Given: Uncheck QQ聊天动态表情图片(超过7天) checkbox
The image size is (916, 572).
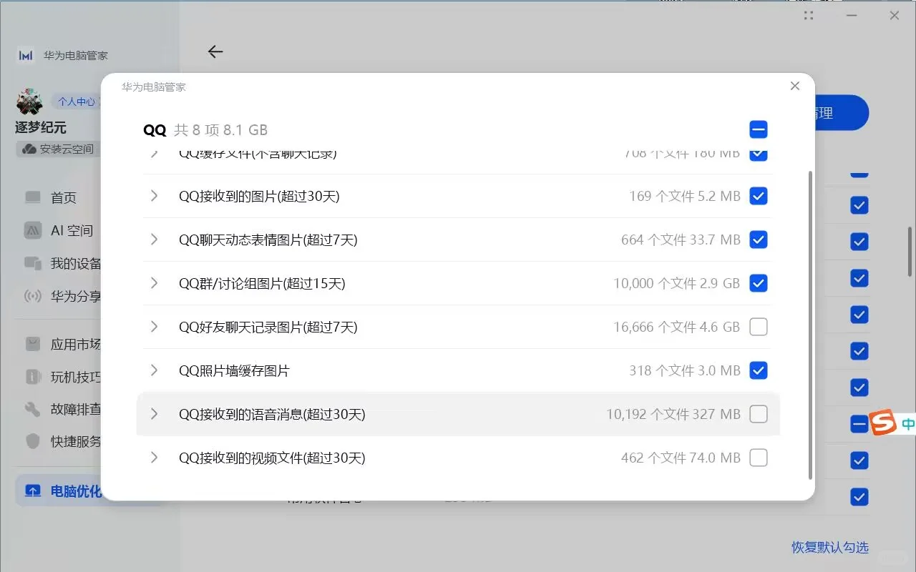Looking at the screenshot, I should pyautogui.click(x=759, y=240).
